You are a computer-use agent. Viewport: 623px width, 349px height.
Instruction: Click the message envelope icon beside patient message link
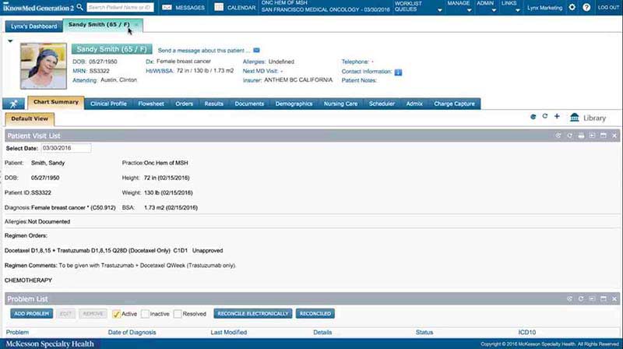coord(257,50)
